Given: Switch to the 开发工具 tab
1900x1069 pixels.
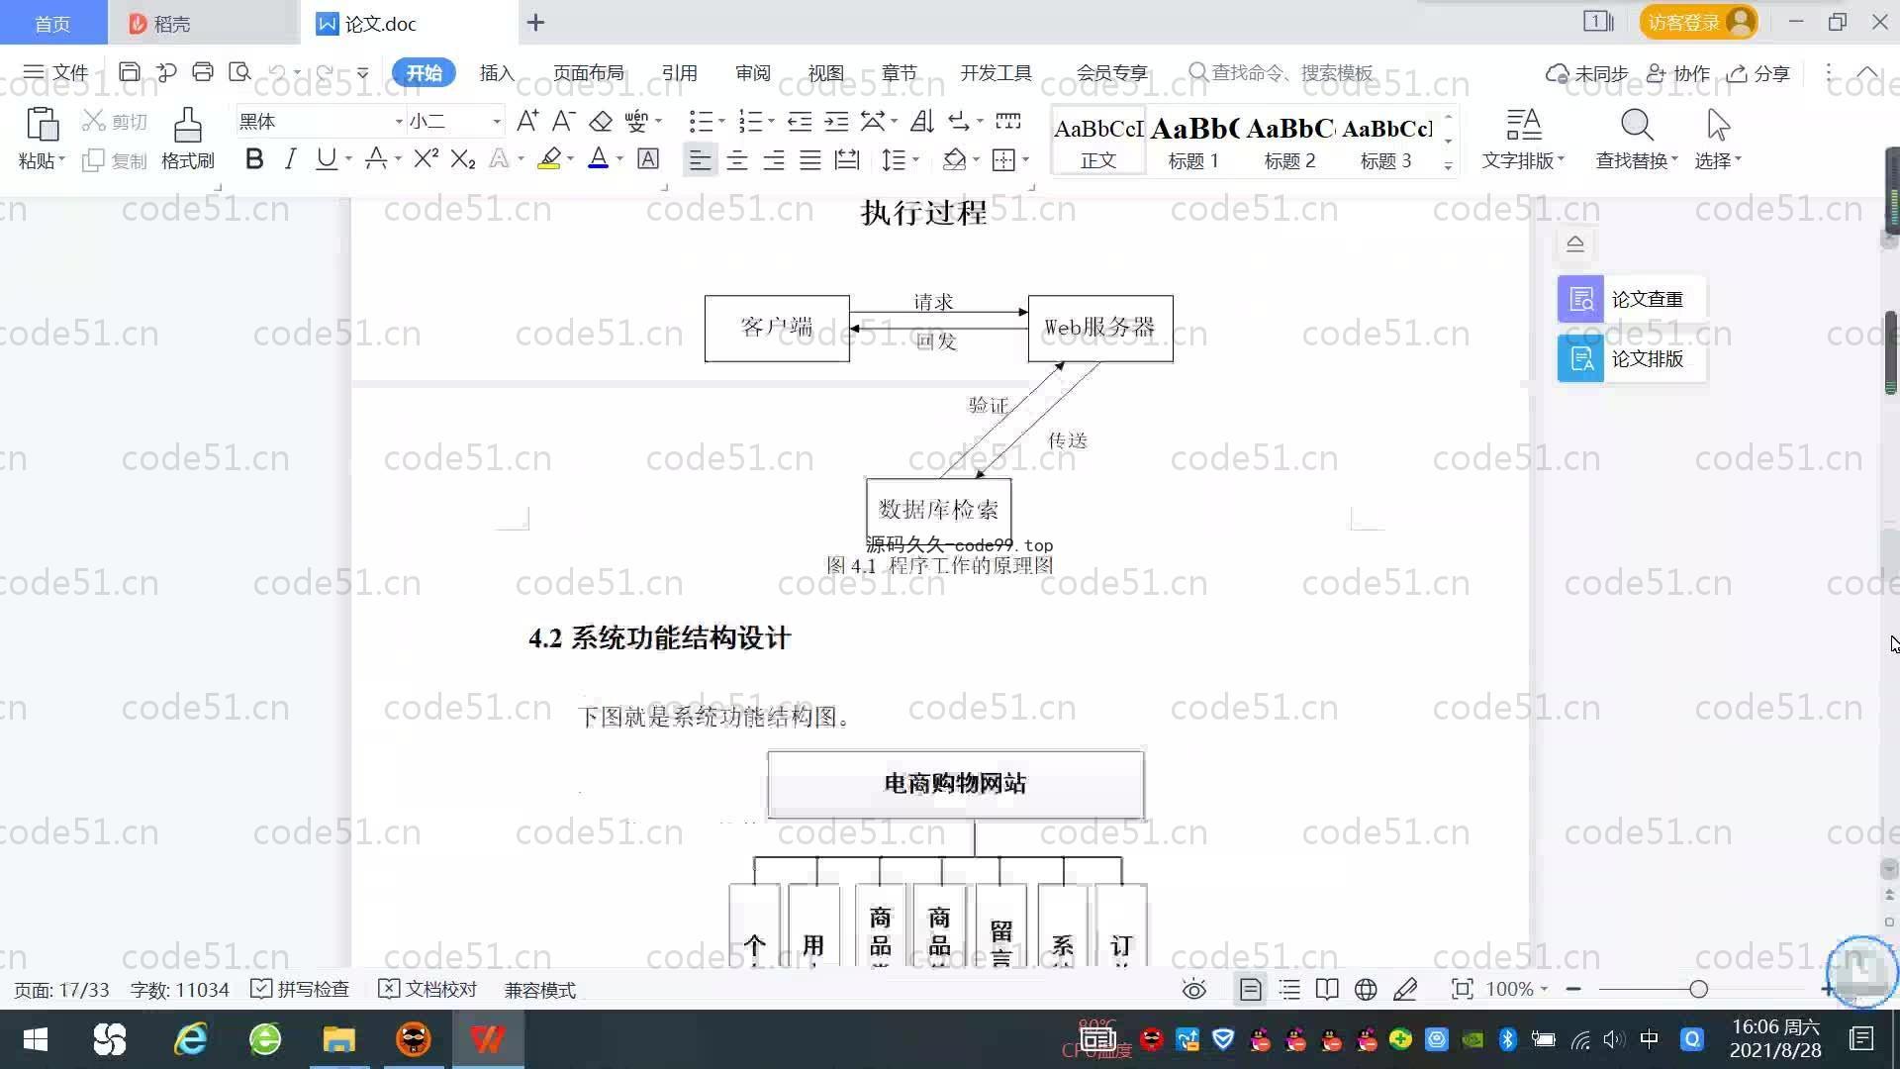Looking at the screenshot, I should [996, 73].
